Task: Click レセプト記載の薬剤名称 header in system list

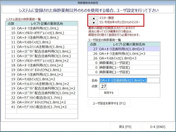Action: (47, 24)
